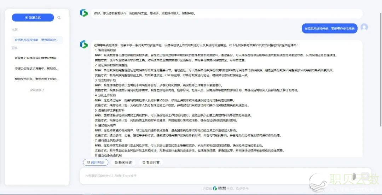This screenshot has width=382, height=195.
Task: Switch to 新闻检索 news search mode
Action: [123, 162]
